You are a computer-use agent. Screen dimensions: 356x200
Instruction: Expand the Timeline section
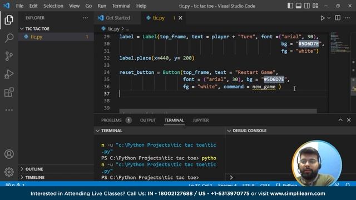tap(56, 177)
